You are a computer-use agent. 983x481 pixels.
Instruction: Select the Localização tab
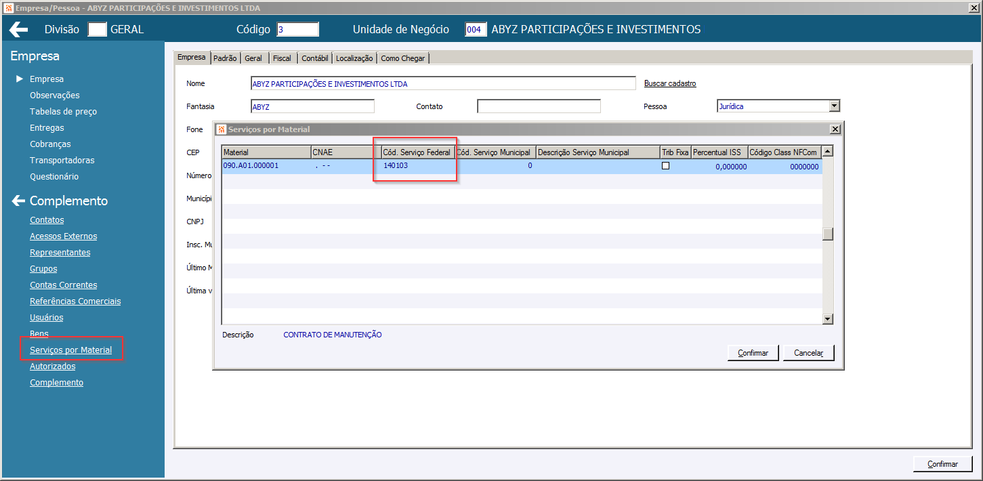click(354, 58)
